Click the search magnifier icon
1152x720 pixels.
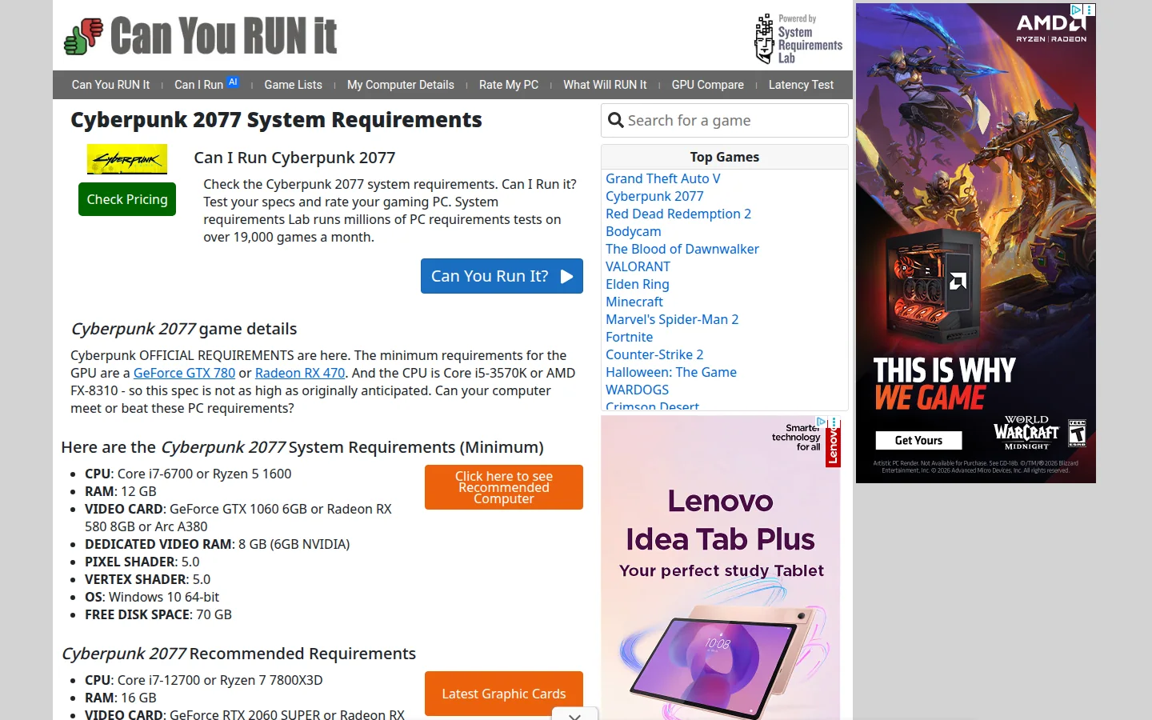tap(615, 120)
